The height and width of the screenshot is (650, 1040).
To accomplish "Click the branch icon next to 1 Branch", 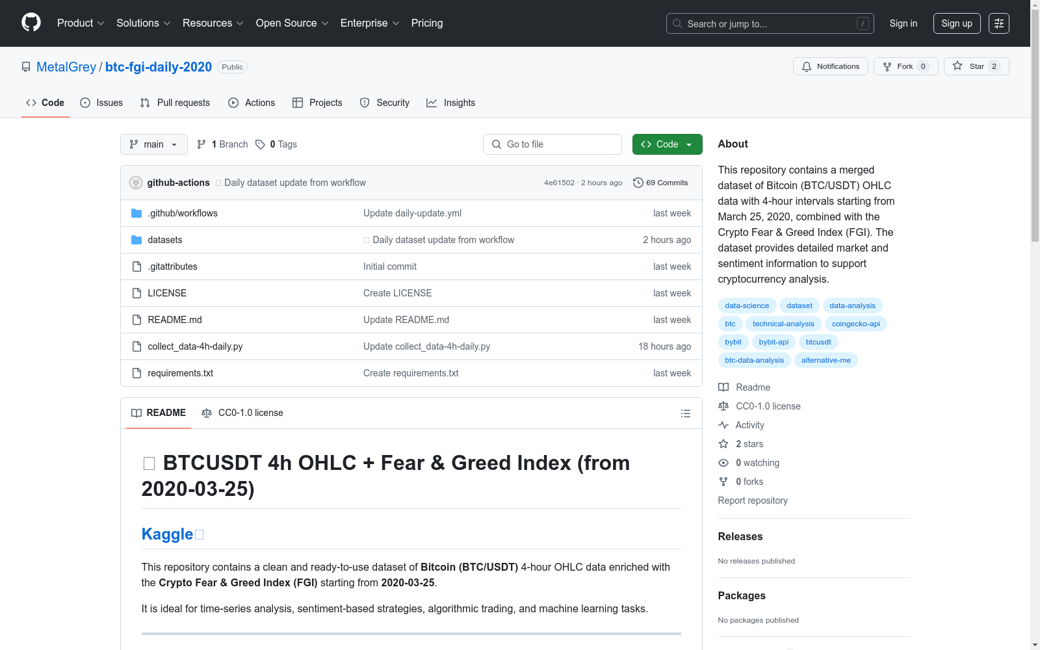I will pyautogui.click(x=201, y=144).
